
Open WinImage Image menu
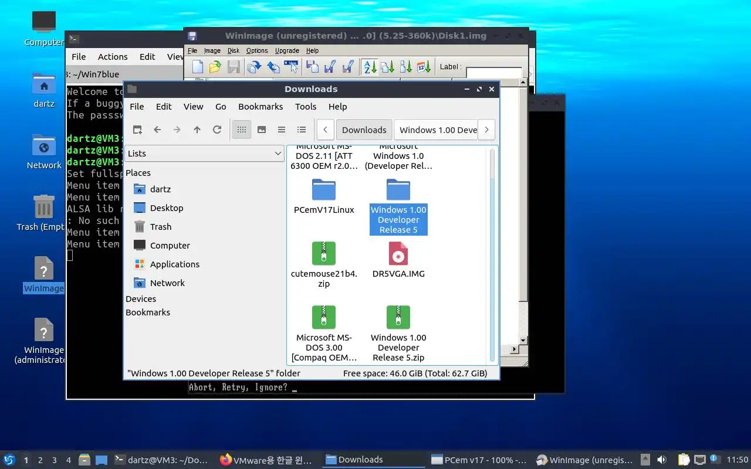(x=212, y=50)
